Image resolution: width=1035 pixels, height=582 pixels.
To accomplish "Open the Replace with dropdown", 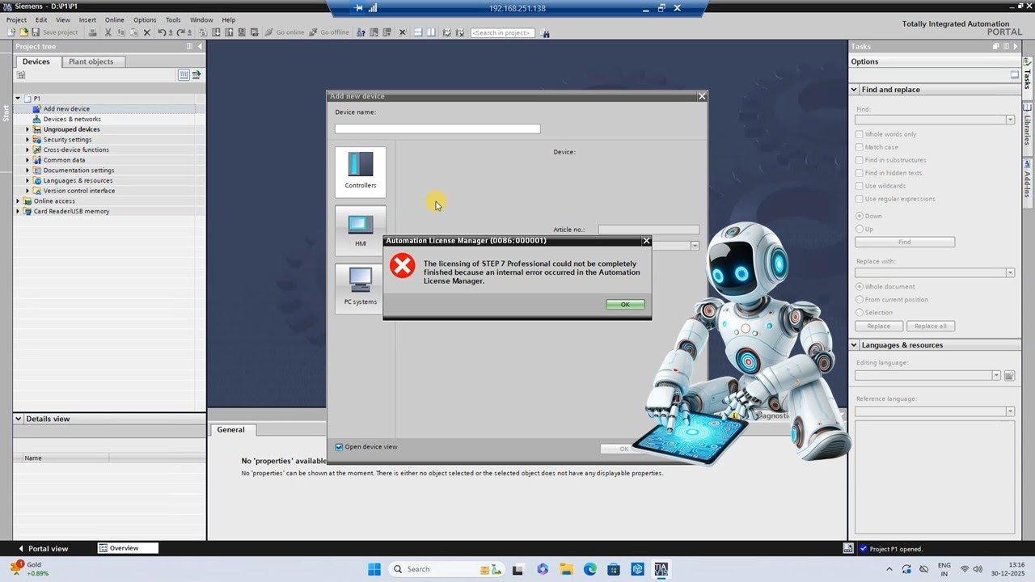I will pos(1010,272).
